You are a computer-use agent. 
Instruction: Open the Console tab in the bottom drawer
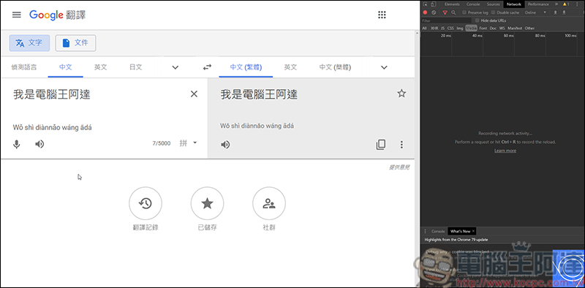[x=438, y=231]
